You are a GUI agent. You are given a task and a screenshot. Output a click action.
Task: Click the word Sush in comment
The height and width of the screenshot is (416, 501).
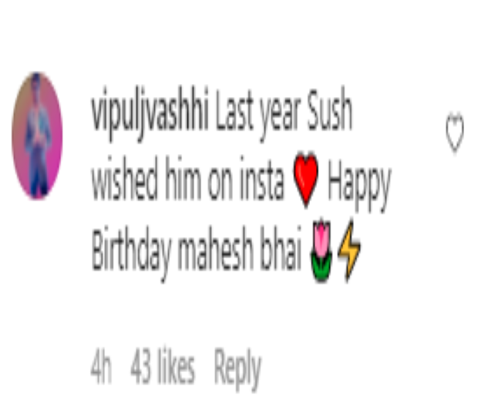coord(330,109)
